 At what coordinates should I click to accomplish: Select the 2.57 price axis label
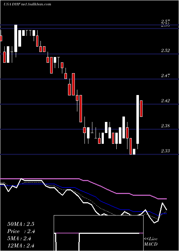point(165,22)
